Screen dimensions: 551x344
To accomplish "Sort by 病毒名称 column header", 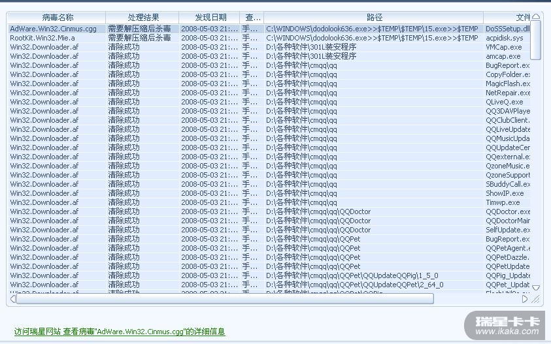I will pos(57,17).
